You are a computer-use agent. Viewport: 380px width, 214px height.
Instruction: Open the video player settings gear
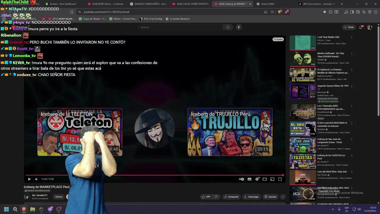(257, 179)
